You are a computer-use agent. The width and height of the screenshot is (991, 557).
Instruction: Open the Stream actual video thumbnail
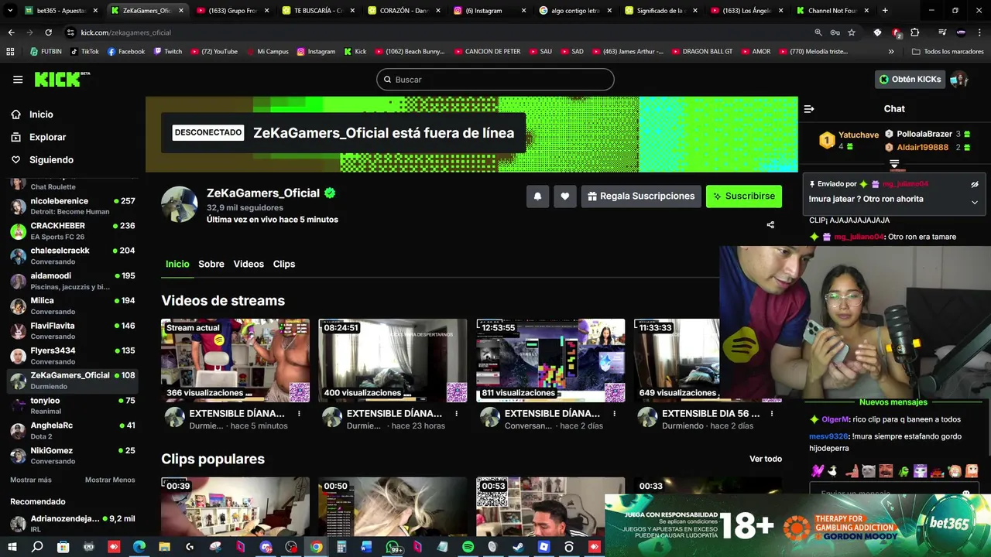(x=235, y=361)
